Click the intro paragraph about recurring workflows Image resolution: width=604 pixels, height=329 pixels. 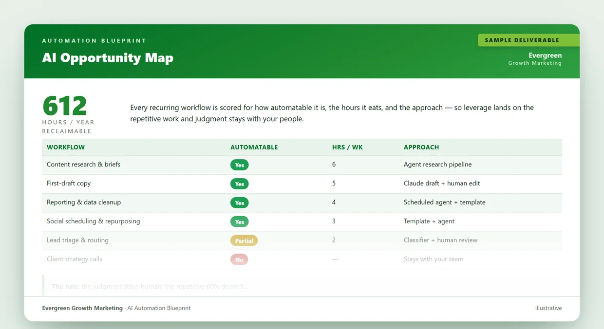tap(332, 113)
